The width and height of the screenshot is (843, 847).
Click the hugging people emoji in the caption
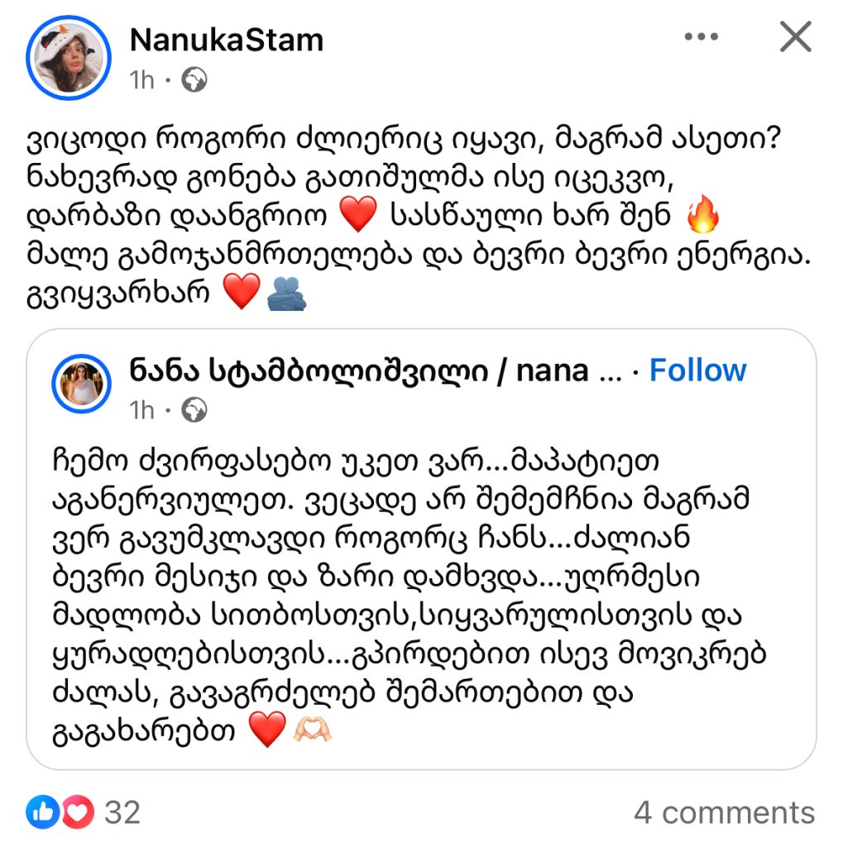287,294
